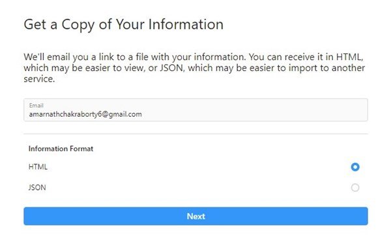This screenshot has height=238, width=391.
Task: Click the word Next on the blue button
Action: (x=196, y=216)
